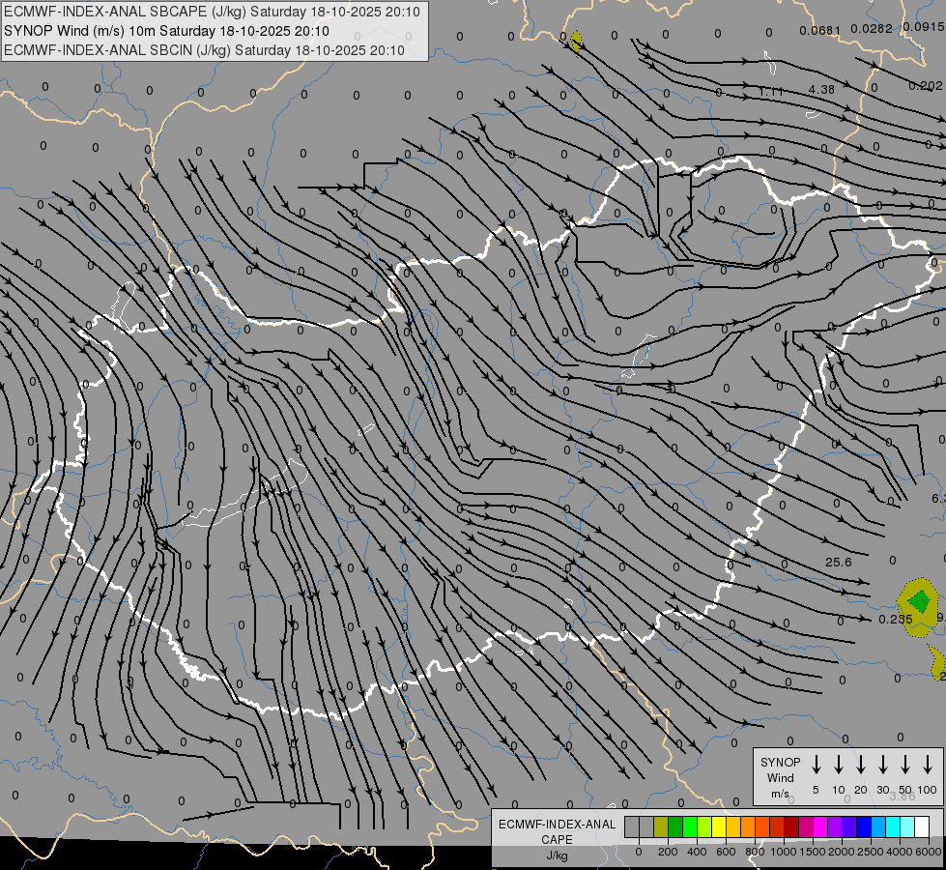Select the 10 m/s wind arrow symbol
The height and width of the screenshot is (870, 946).
click(839, 765)
